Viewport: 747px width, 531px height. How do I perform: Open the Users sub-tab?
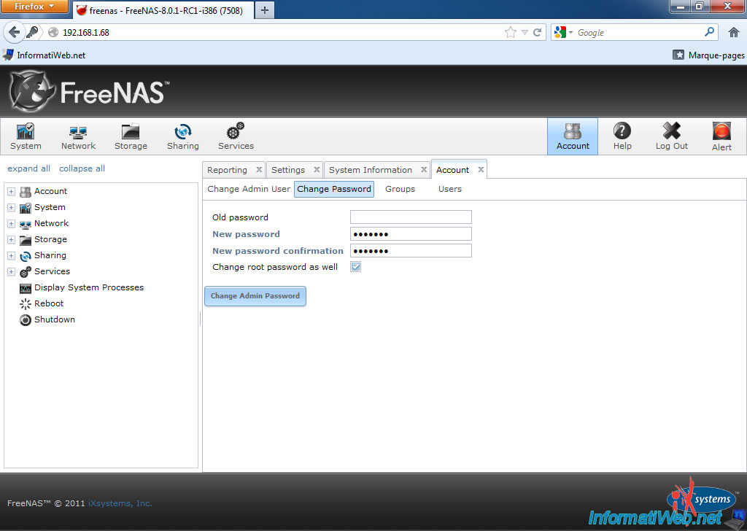[449, 189]
